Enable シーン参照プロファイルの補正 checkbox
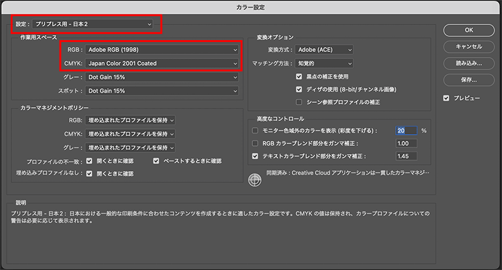This screenshot has width=502, height=270. pyautogui.click(x=299, y=102)
